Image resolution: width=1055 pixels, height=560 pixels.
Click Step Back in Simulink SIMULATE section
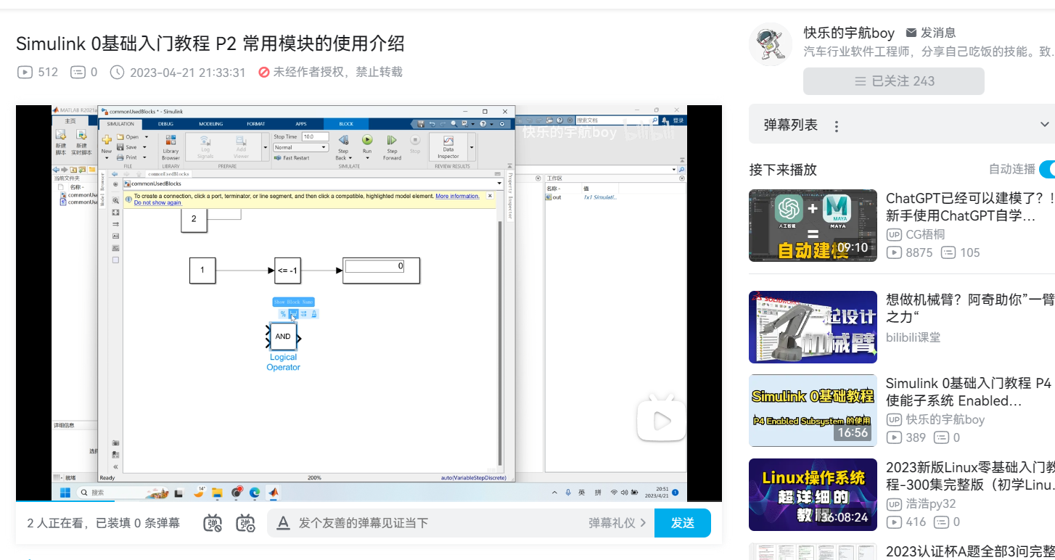343,146
